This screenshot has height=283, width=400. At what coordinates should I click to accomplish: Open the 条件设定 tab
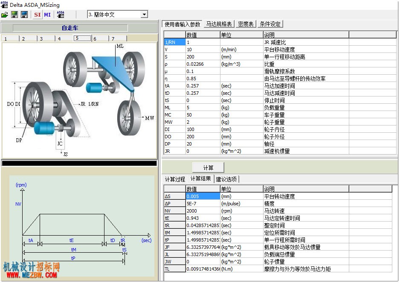(270, 24)
